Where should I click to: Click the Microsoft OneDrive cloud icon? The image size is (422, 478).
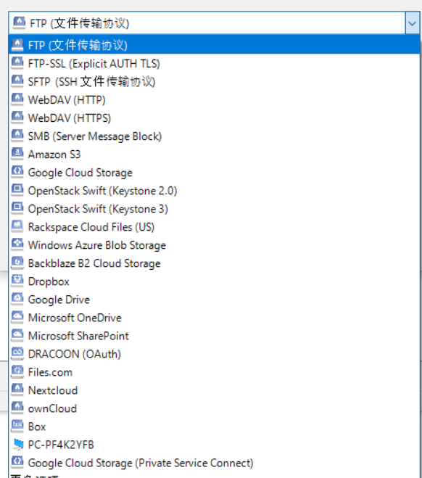pyautogui.click(x=17, y=318)
